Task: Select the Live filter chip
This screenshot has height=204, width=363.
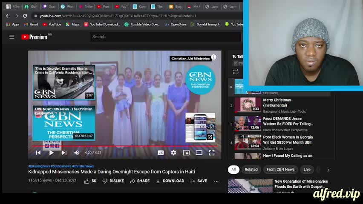Action: (307, 170)
